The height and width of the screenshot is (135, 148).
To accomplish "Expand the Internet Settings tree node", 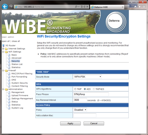I will [3, 49].
